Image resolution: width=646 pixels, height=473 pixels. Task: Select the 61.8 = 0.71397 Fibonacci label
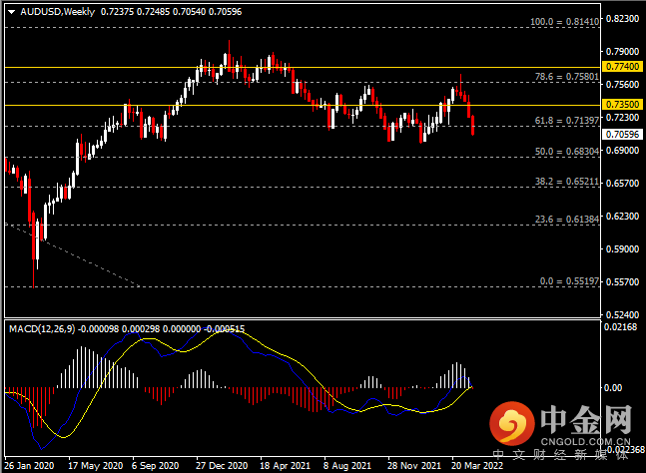tap(567, 120)
